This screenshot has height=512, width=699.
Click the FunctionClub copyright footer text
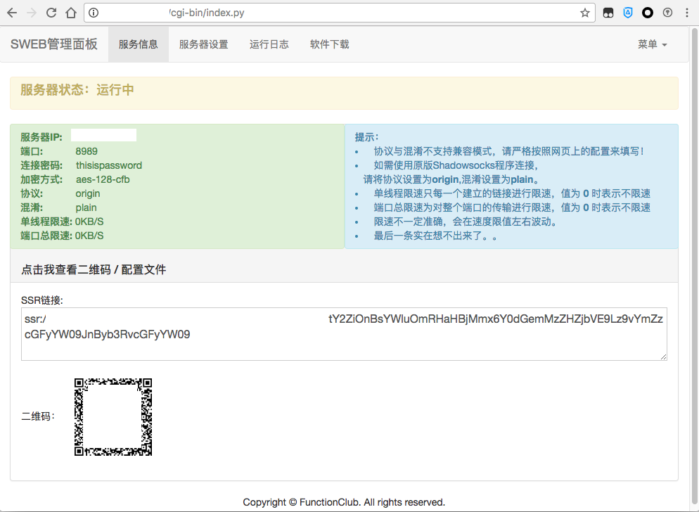tap(344, 502)
